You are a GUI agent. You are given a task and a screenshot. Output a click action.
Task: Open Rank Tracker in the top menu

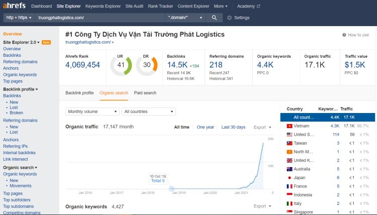[160, 6]
